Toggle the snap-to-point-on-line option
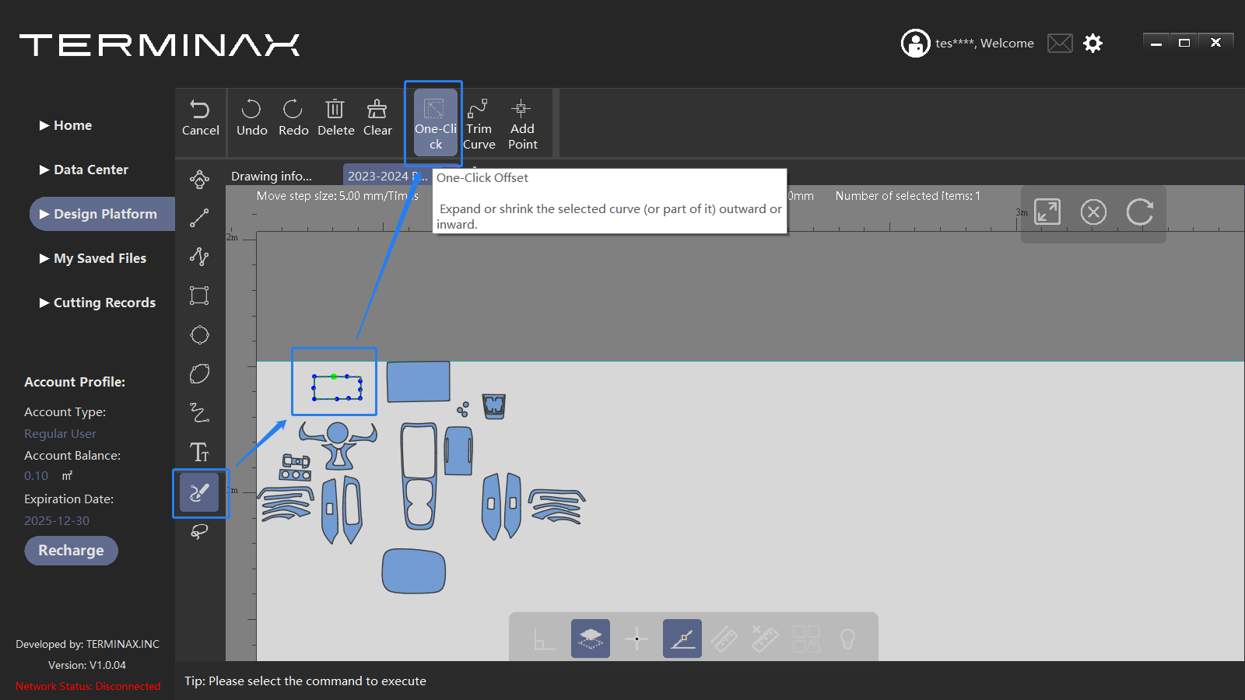This screenshot has width=1245, height=700. click(x=682, y=639)
